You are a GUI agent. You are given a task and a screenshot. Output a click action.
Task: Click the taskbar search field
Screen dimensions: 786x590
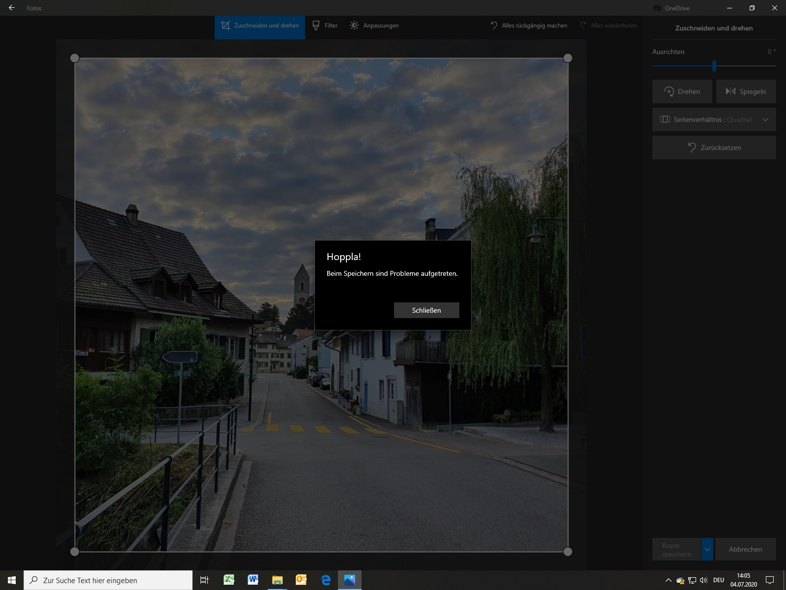point(108,580)
